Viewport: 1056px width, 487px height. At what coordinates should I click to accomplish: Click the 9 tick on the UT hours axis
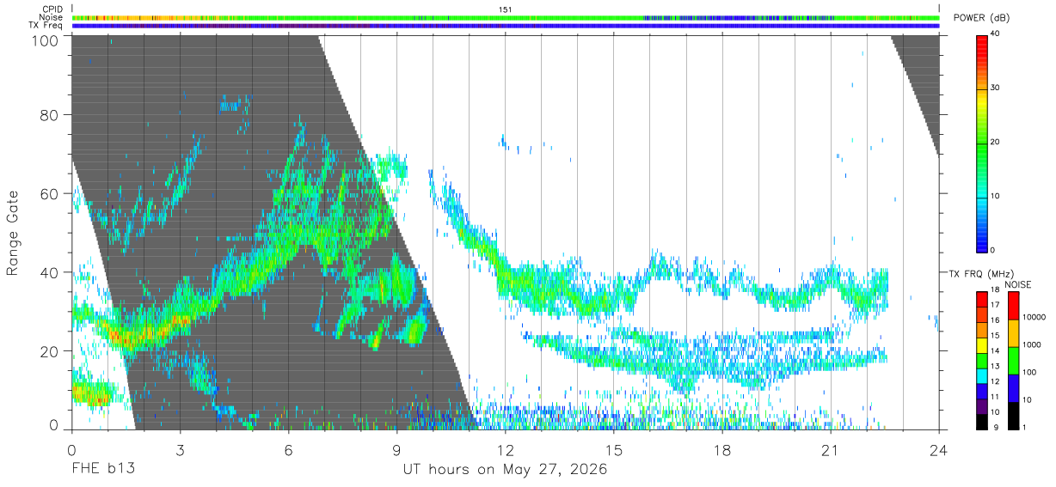point(396,449)
